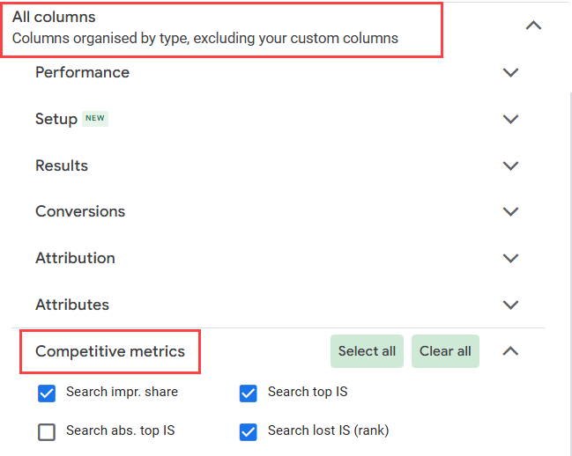Open the Performance category row
This screenshot has height=456, width=572.
82,73
